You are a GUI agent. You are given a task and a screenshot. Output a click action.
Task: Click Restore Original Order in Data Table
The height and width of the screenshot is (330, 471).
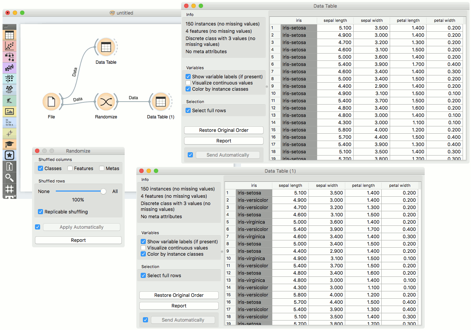point(223,130)
